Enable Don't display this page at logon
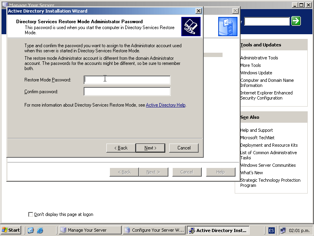314x236 pixels. 31,214
